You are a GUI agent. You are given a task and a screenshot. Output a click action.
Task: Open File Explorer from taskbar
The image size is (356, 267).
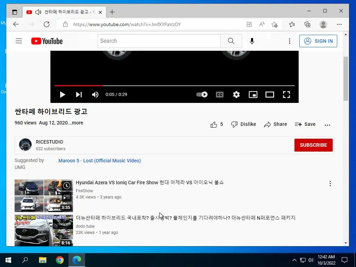42,260
